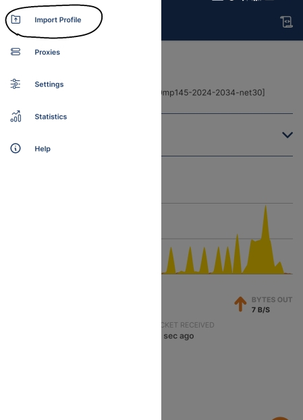Screen dimensions: 303x420
Task: Click the 7 B/S rate value
Action: tap(260, 310)
